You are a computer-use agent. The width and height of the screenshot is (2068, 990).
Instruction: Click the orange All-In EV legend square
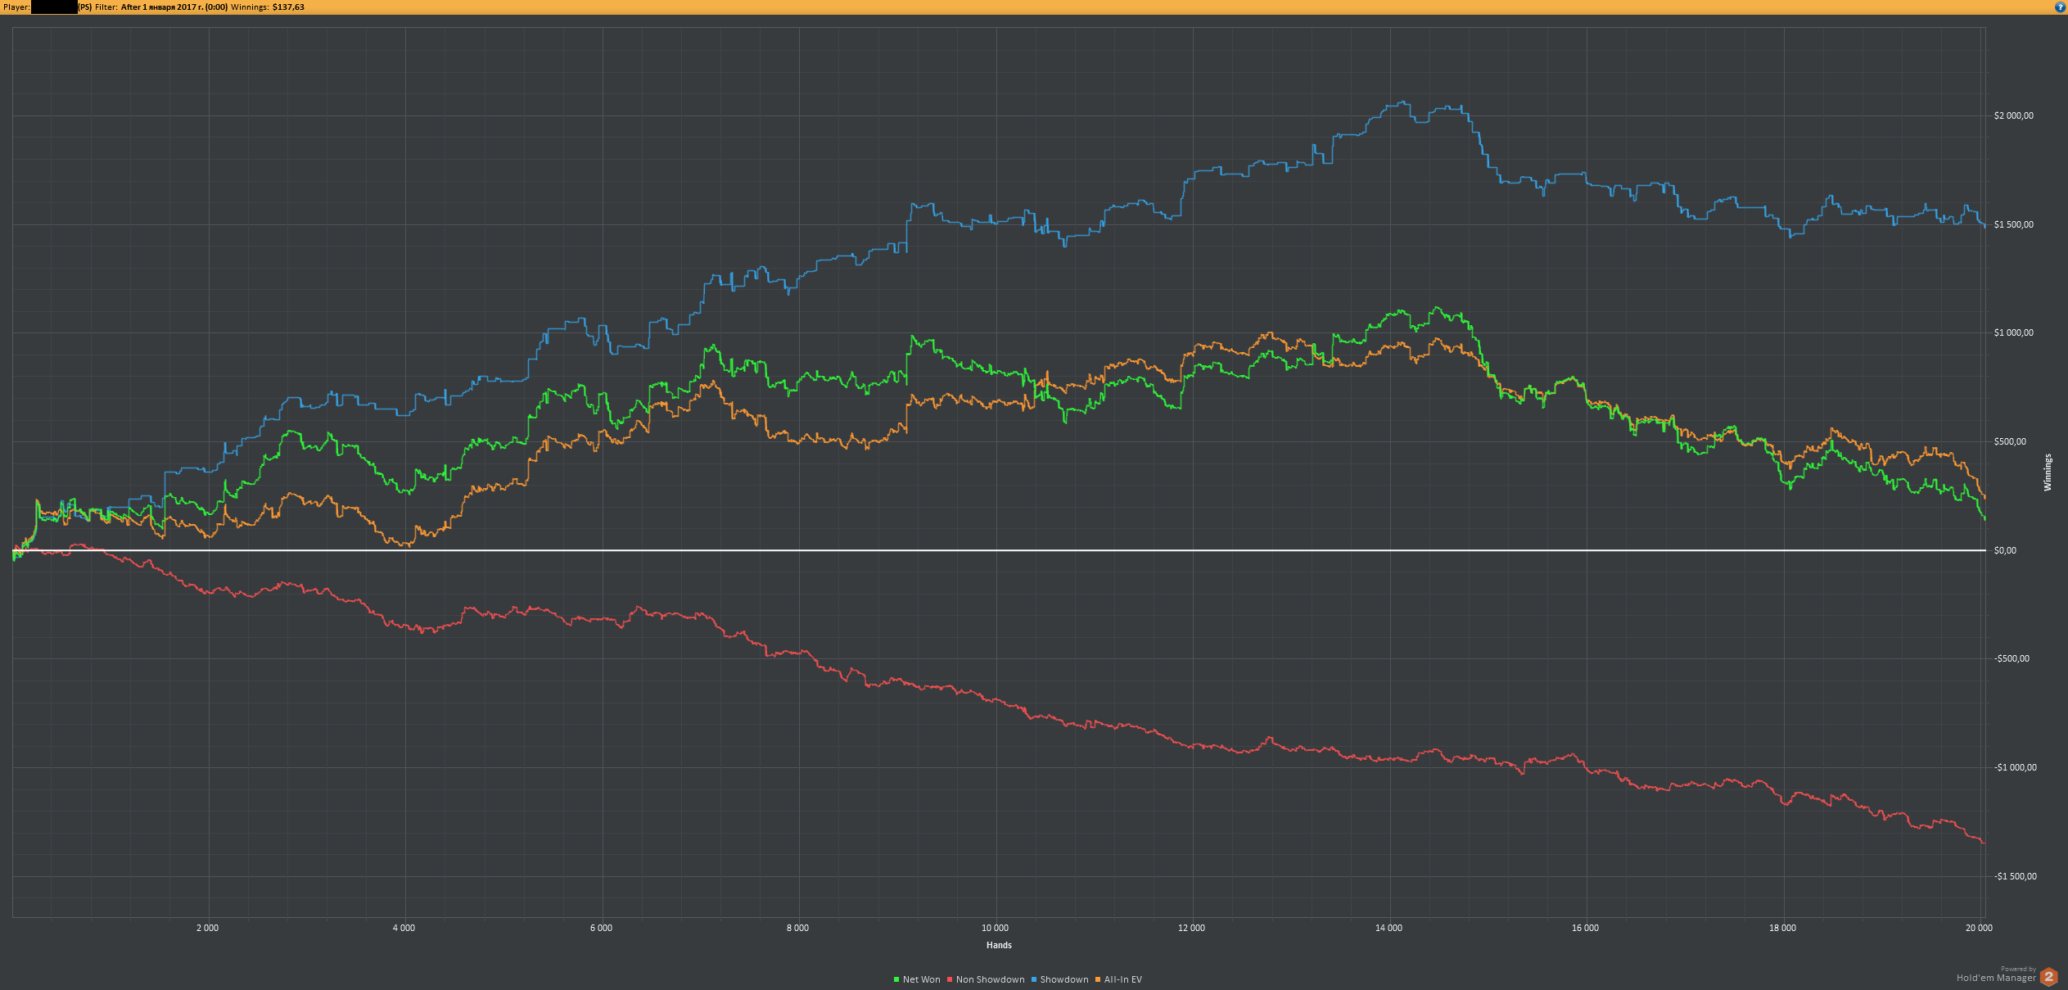(1098, 979)
